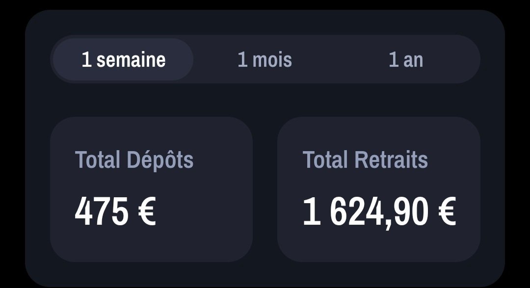Click the word "semaine" in the selector

click(x=131, y=60)
